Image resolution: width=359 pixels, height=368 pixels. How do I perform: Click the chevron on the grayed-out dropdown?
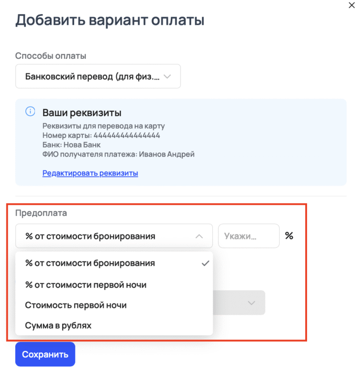pos(251,303)
